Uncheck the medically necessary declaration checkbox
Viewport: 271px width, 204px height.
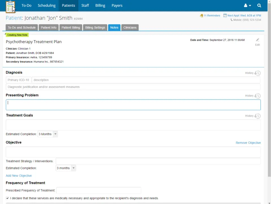pos(7,198)
